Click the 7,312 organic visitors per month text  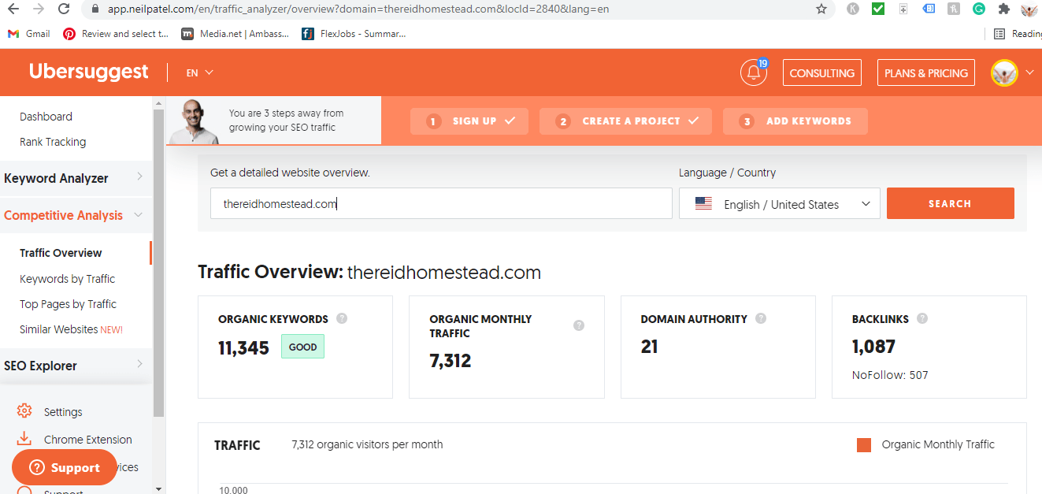(367, 444)
